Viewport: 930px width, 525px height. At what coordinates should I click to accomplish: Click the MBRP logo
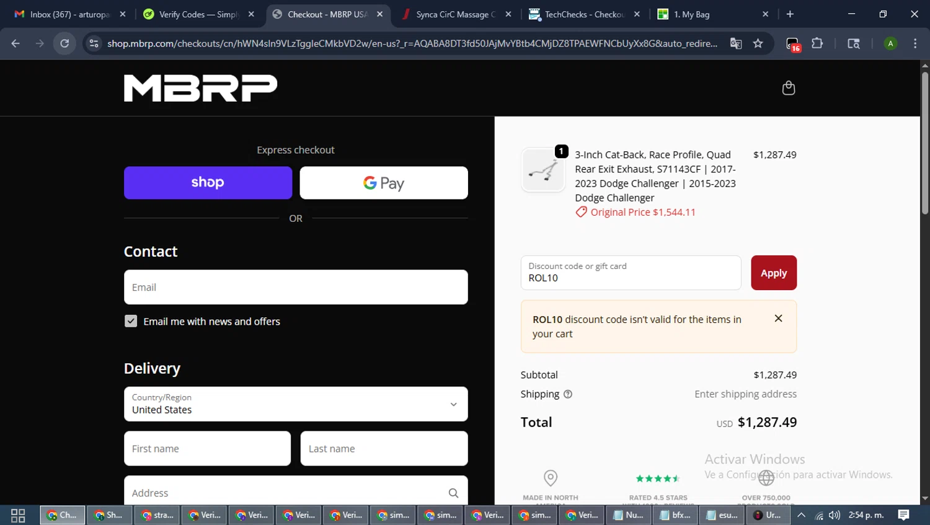(200, 88)
